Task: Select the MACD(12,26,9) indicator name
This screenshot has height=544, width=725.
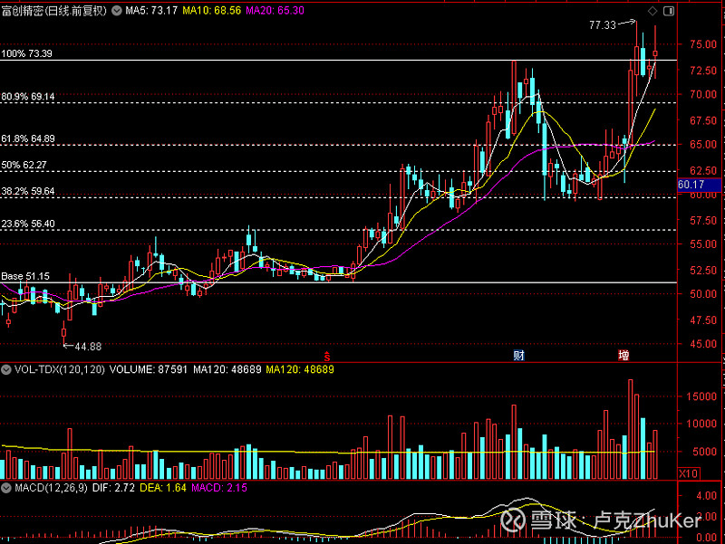Action: (x=51, y=488)
